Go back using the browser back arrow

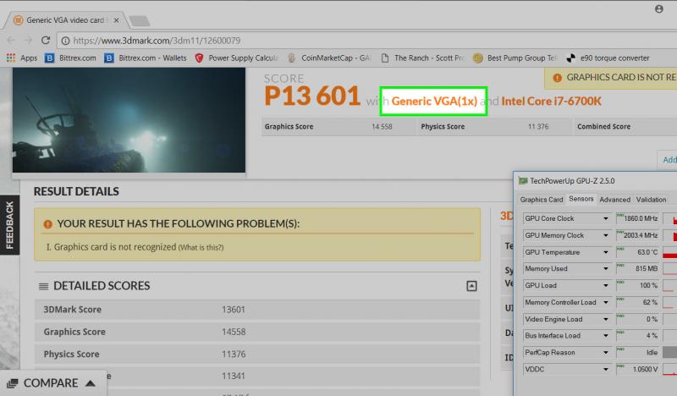click(11, 40)
